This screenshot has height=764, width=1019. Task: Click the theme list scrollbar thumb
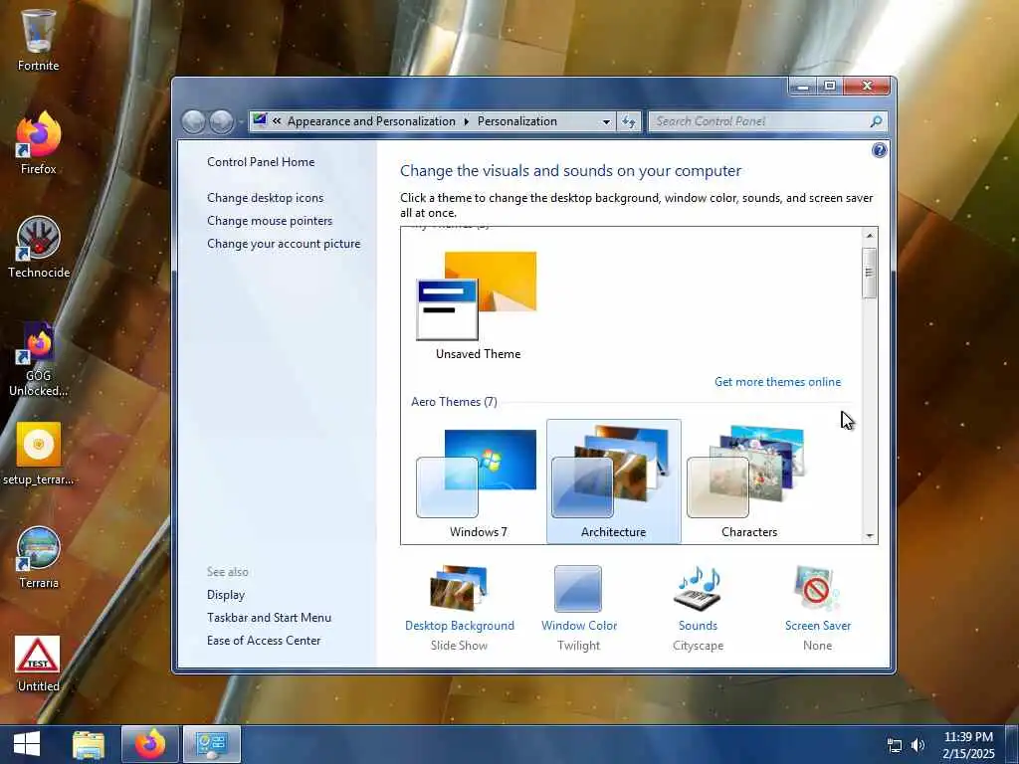click(x=869, y=273)
